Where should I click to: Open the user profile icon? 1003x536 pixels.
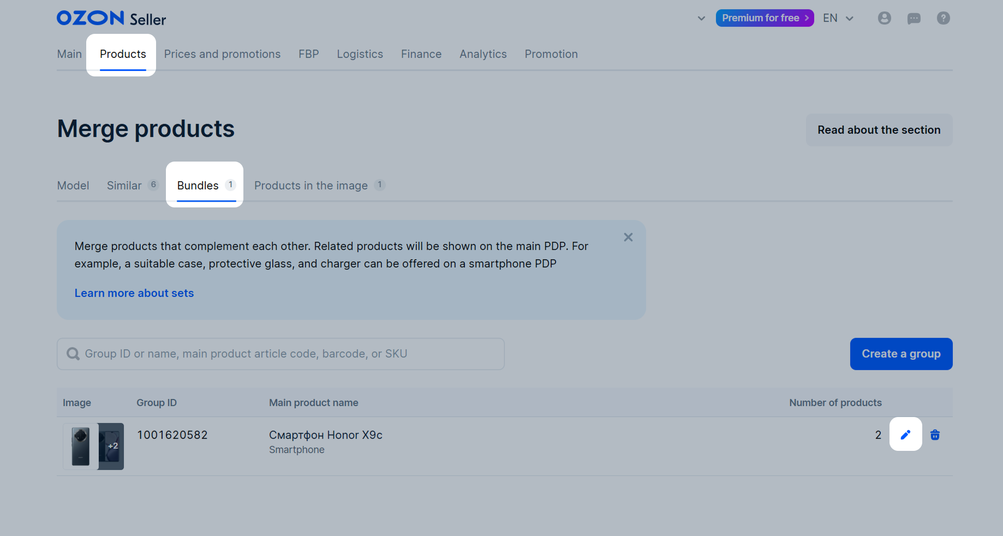click(x=884, y=18)
